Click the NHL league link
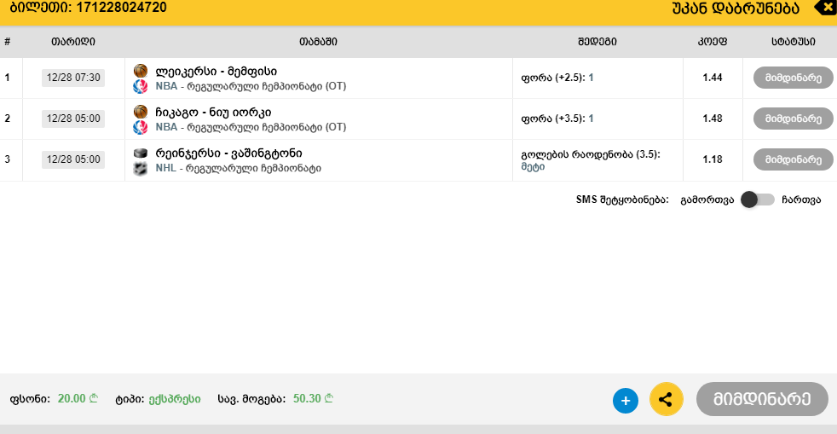 (x=165, y=168)
